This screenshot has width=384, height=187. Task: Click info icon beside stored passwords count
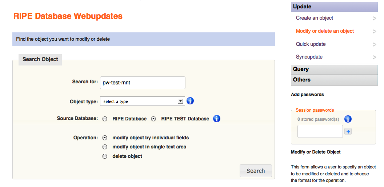click(348, 119)
